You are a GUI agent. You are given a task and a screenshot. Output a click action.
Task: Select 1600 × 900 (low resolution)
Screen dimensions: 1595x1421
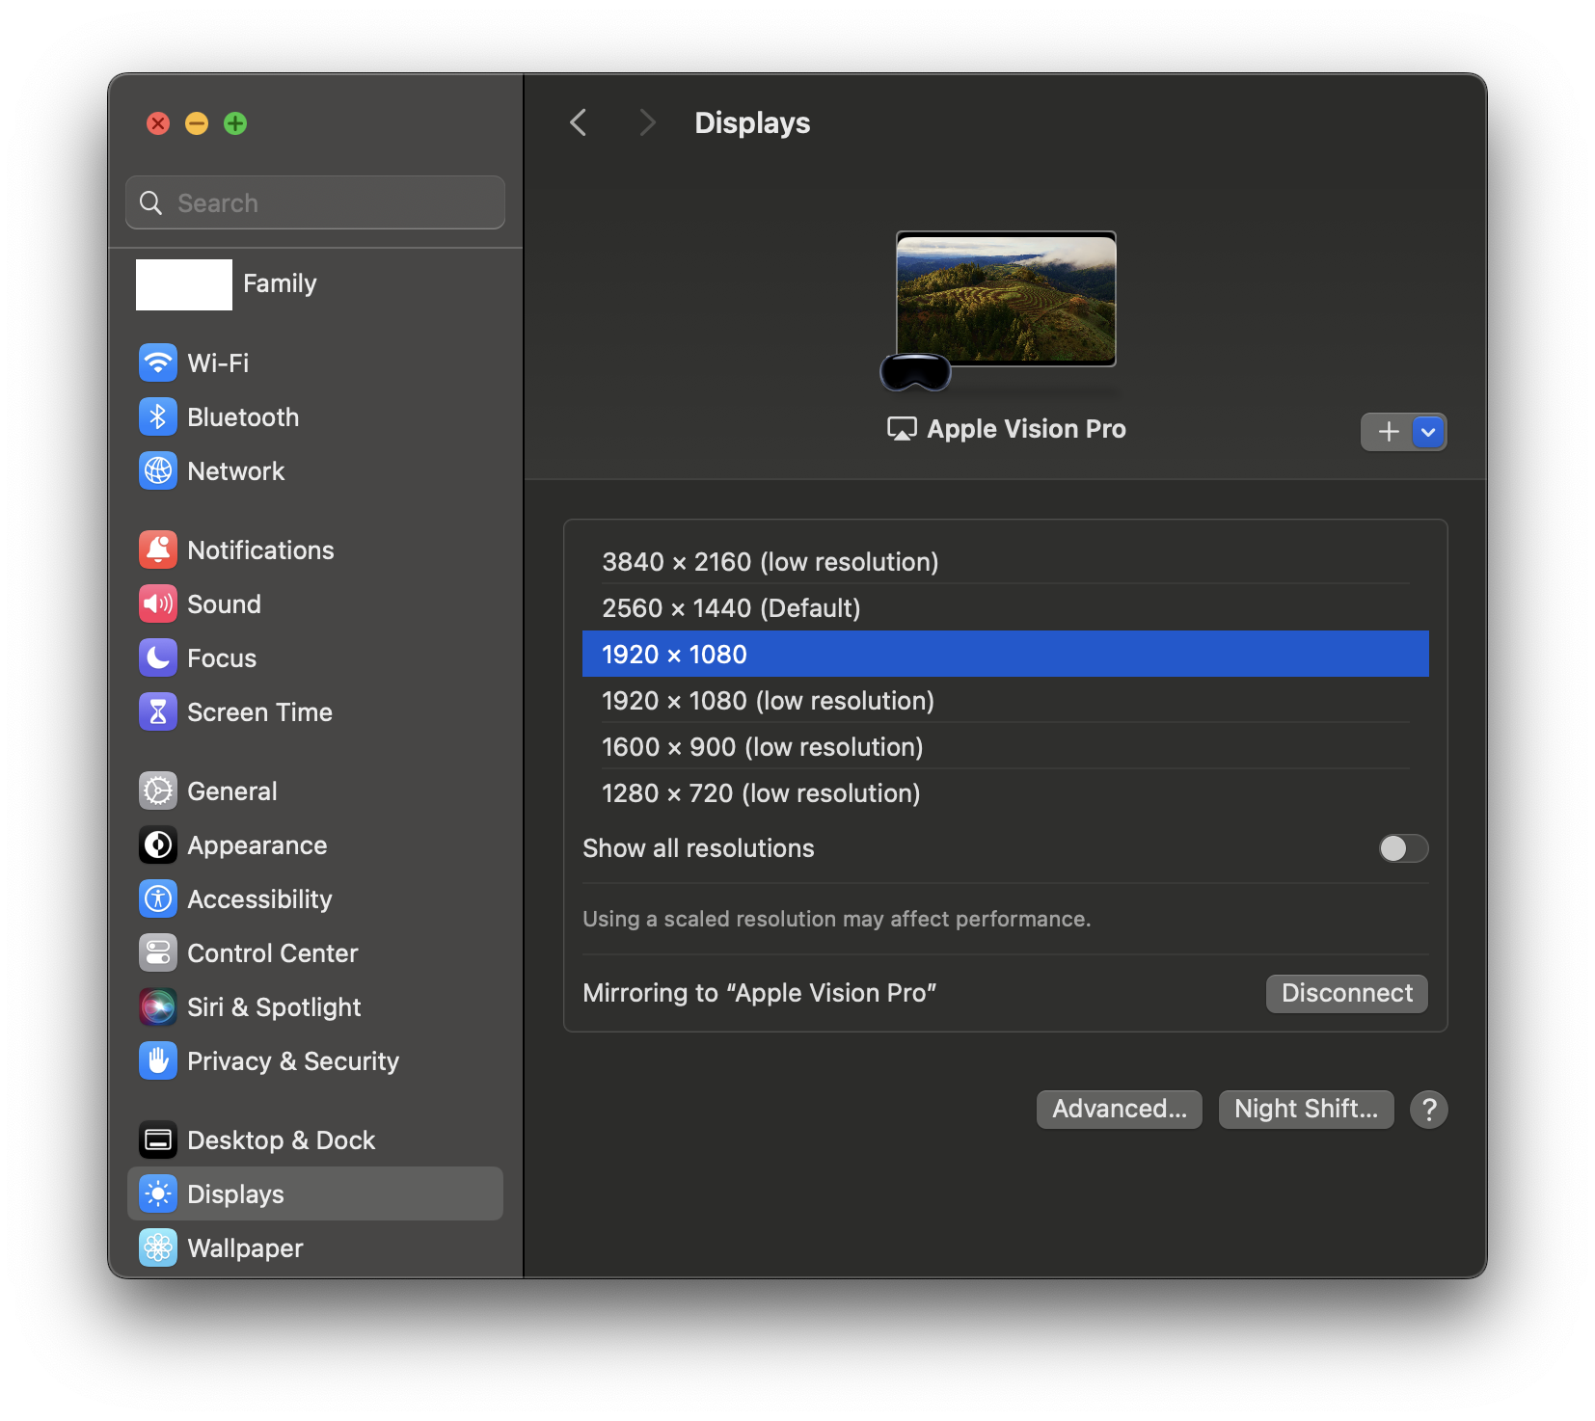point(1006,746)
